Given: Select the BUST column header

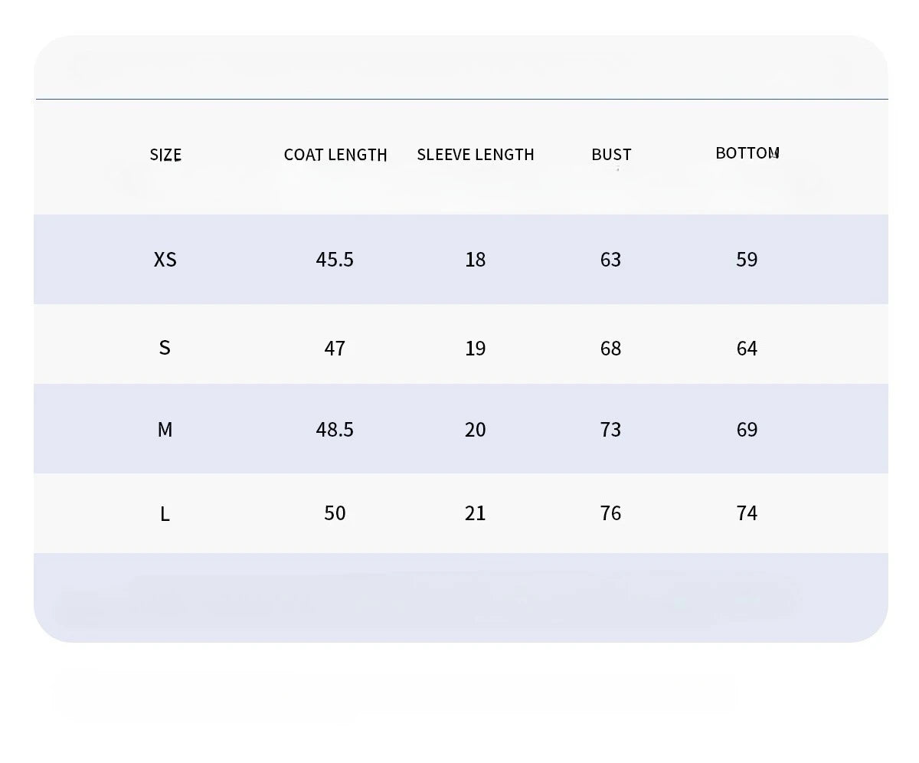Looking at the screenshot, I should (x=611, y=155).
